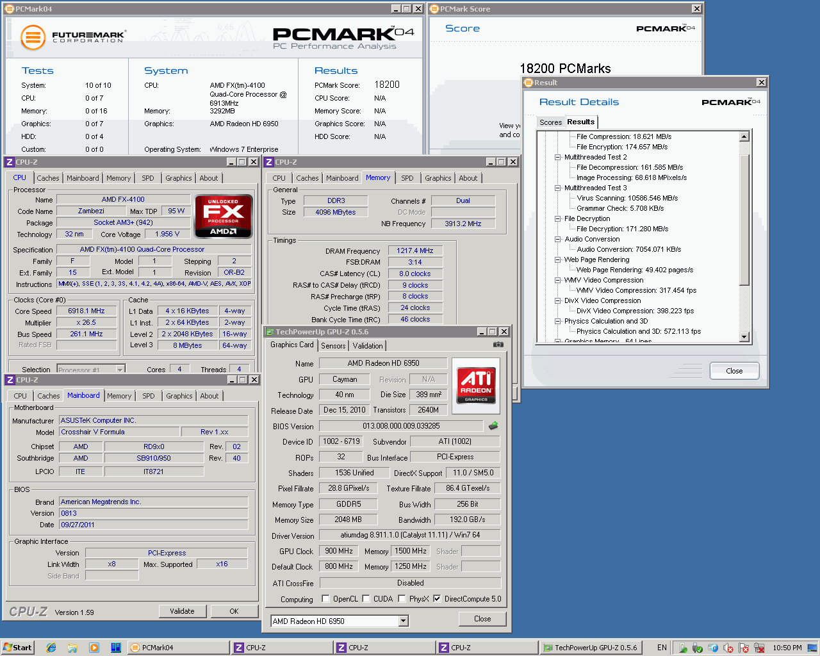The width and height of the screenshot is (820, 656).
Task: Click the ATI Radeon Graphics logo in GPU-Z
Action: [476, 385]
